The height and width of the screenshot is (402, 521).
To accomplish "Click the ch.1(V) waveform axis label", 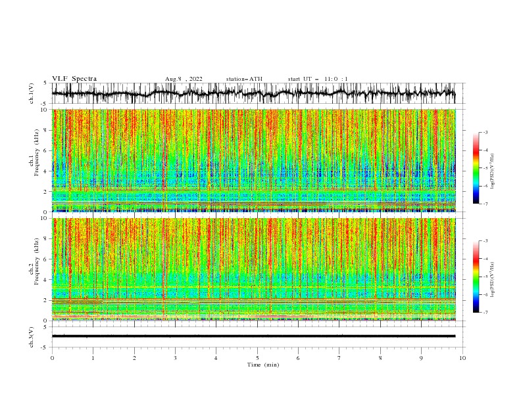I will pyautogui.click(x=32, y=93).
